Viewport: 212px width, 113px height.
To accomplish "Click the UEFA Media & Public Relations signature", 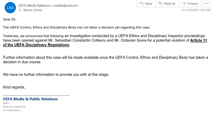I will [30, 99].
